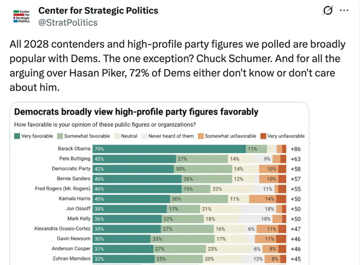360x265 pixels.
Task: Open the Grok slashed-circle icon
Action: (x=328, y=10)
